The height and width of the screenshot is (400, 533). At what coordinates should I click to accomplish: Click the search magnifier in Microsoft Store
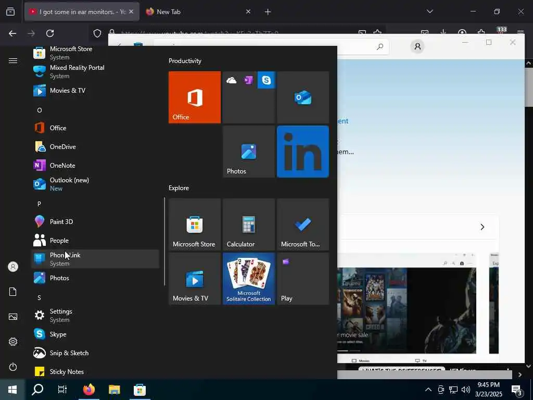(379, 46)
